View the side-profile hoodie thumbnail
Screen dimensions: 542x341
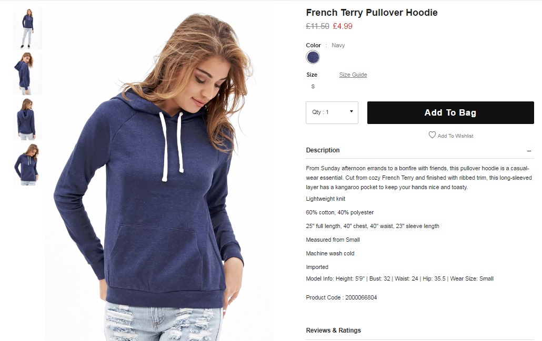click(x=28, y=74)
